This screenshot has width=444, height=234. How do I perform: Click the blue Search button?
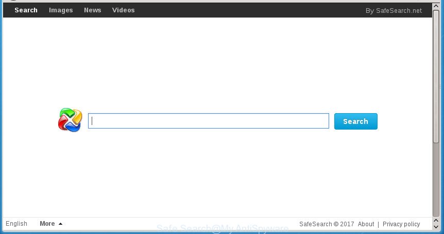(355, 121)
